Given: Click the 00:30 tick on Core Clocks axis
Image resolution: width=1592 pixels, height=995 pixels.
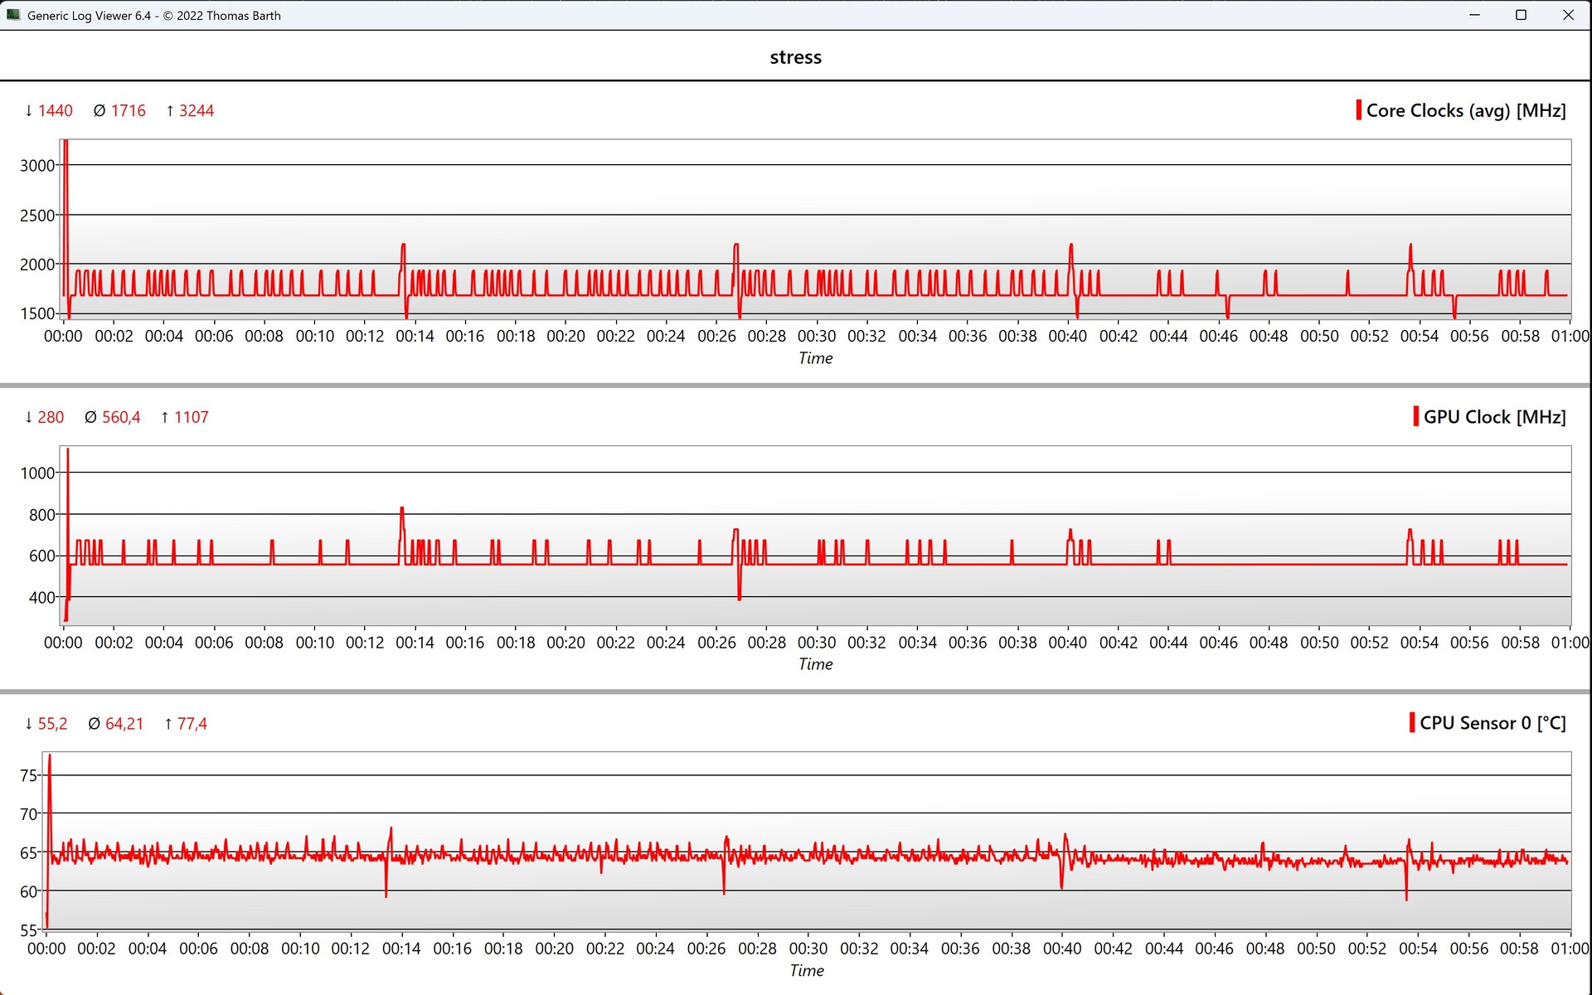Looking at the screenshot, I should [x=817, y=336].
